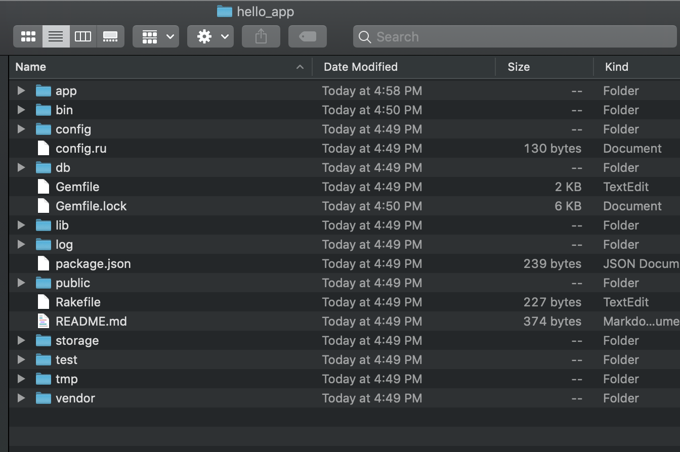Expand the bin folder disclosure triangle
This screenshot has height=452, width=680.
[x=21, y=110]
